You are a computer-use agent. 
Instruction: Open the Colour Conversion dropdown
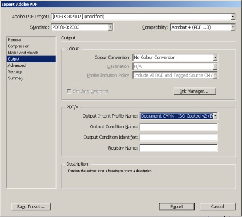[175, 57]
